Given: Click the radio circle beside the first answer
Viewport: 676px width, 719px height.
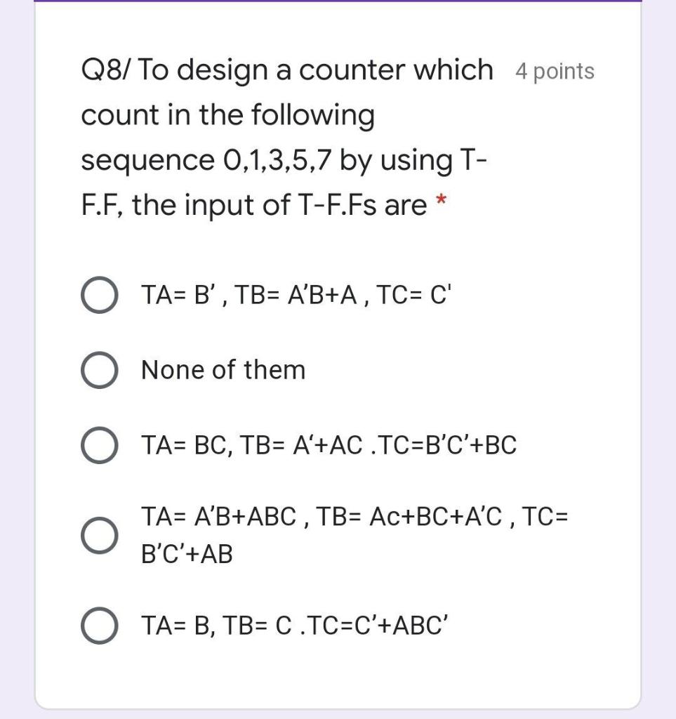Looking at the screenshot, I should click(101, 293).
